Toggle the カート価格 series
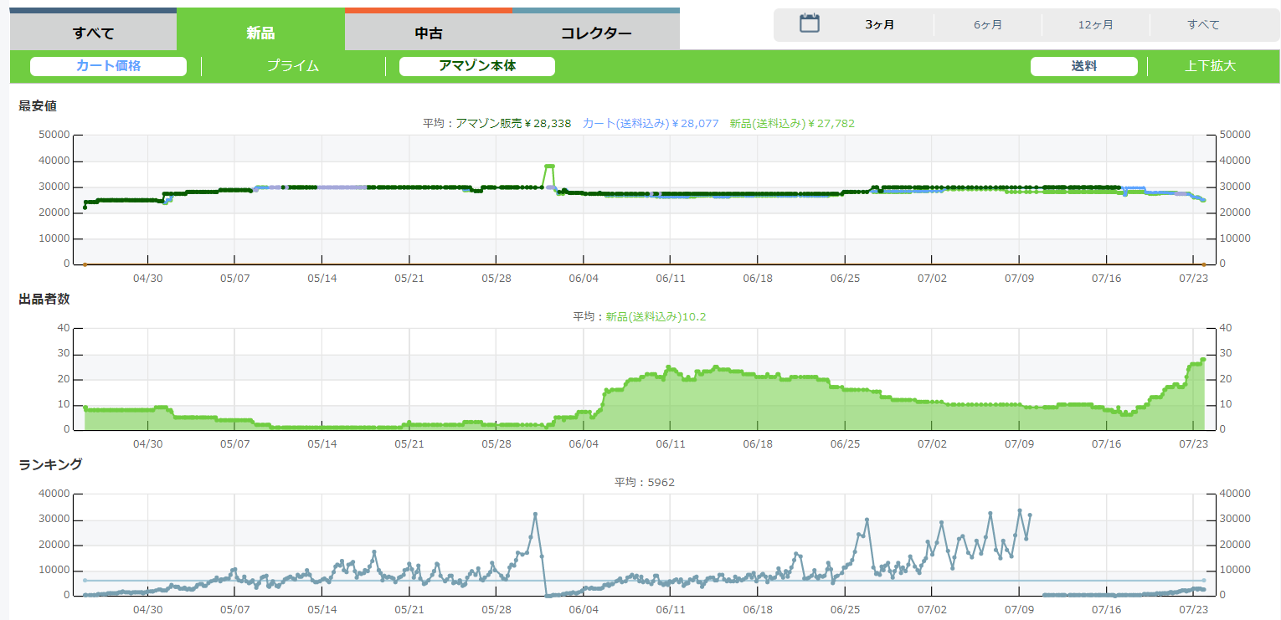 tap(108, 66)
